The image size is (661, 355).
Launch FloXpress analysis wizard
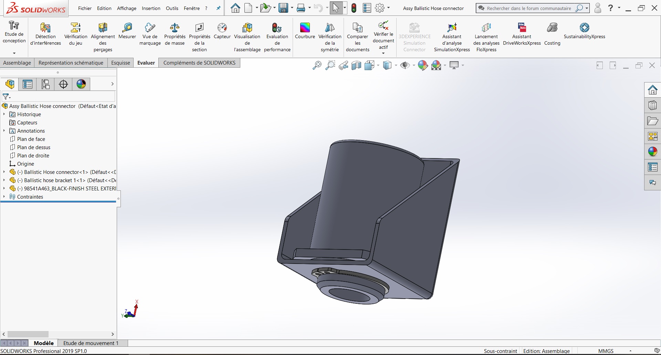[486, 37]
